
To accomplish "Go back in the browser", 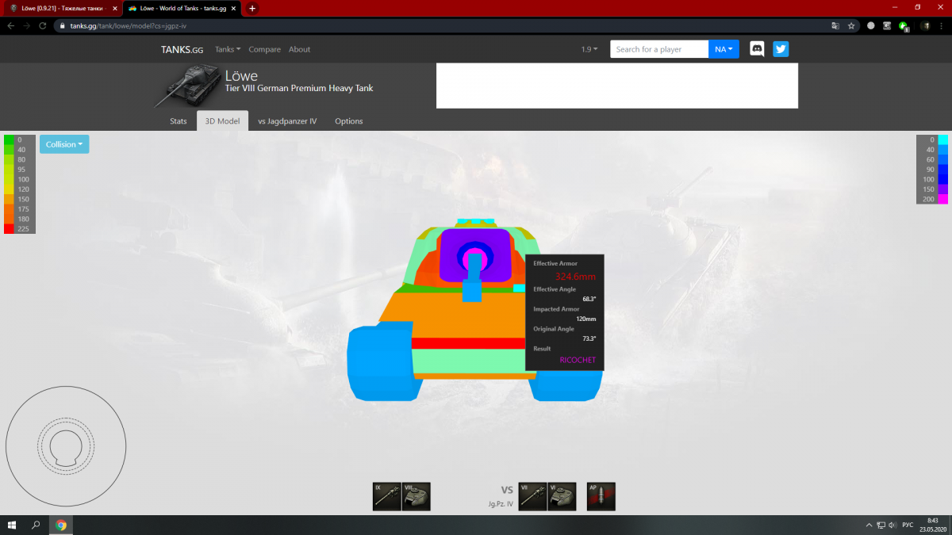I will tap(10, 25).
